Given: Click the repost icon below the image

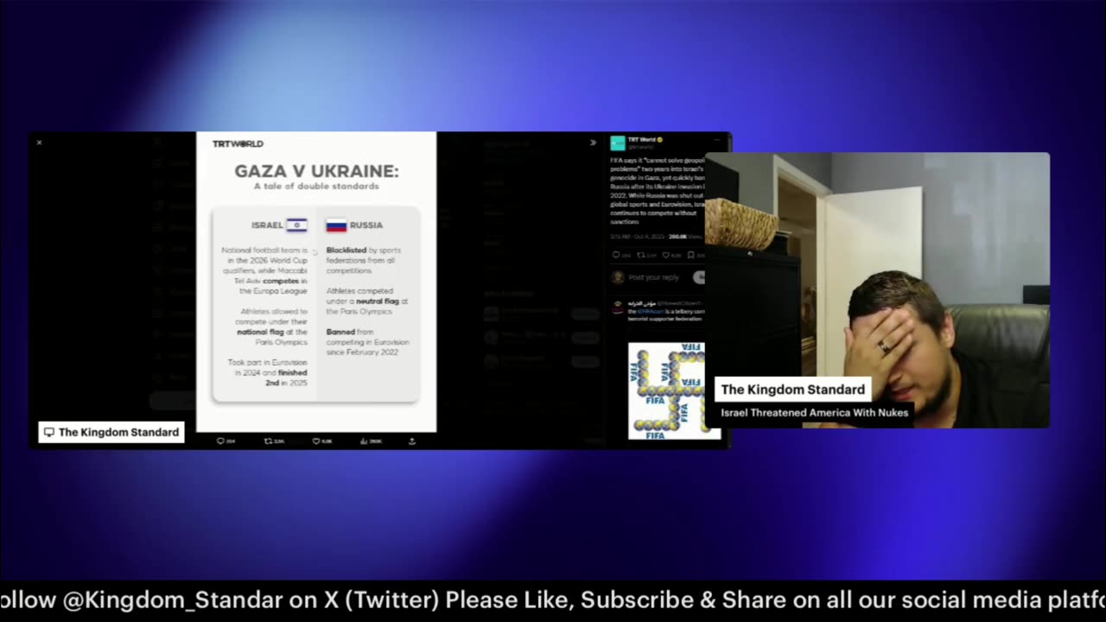Looking at the screenshot, I should click(x=268, y=441).
